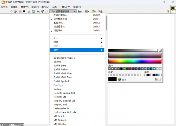Viewport: 176px width, 126px height.
Task: Click the Step Into toolbar button
Action: 39,11
